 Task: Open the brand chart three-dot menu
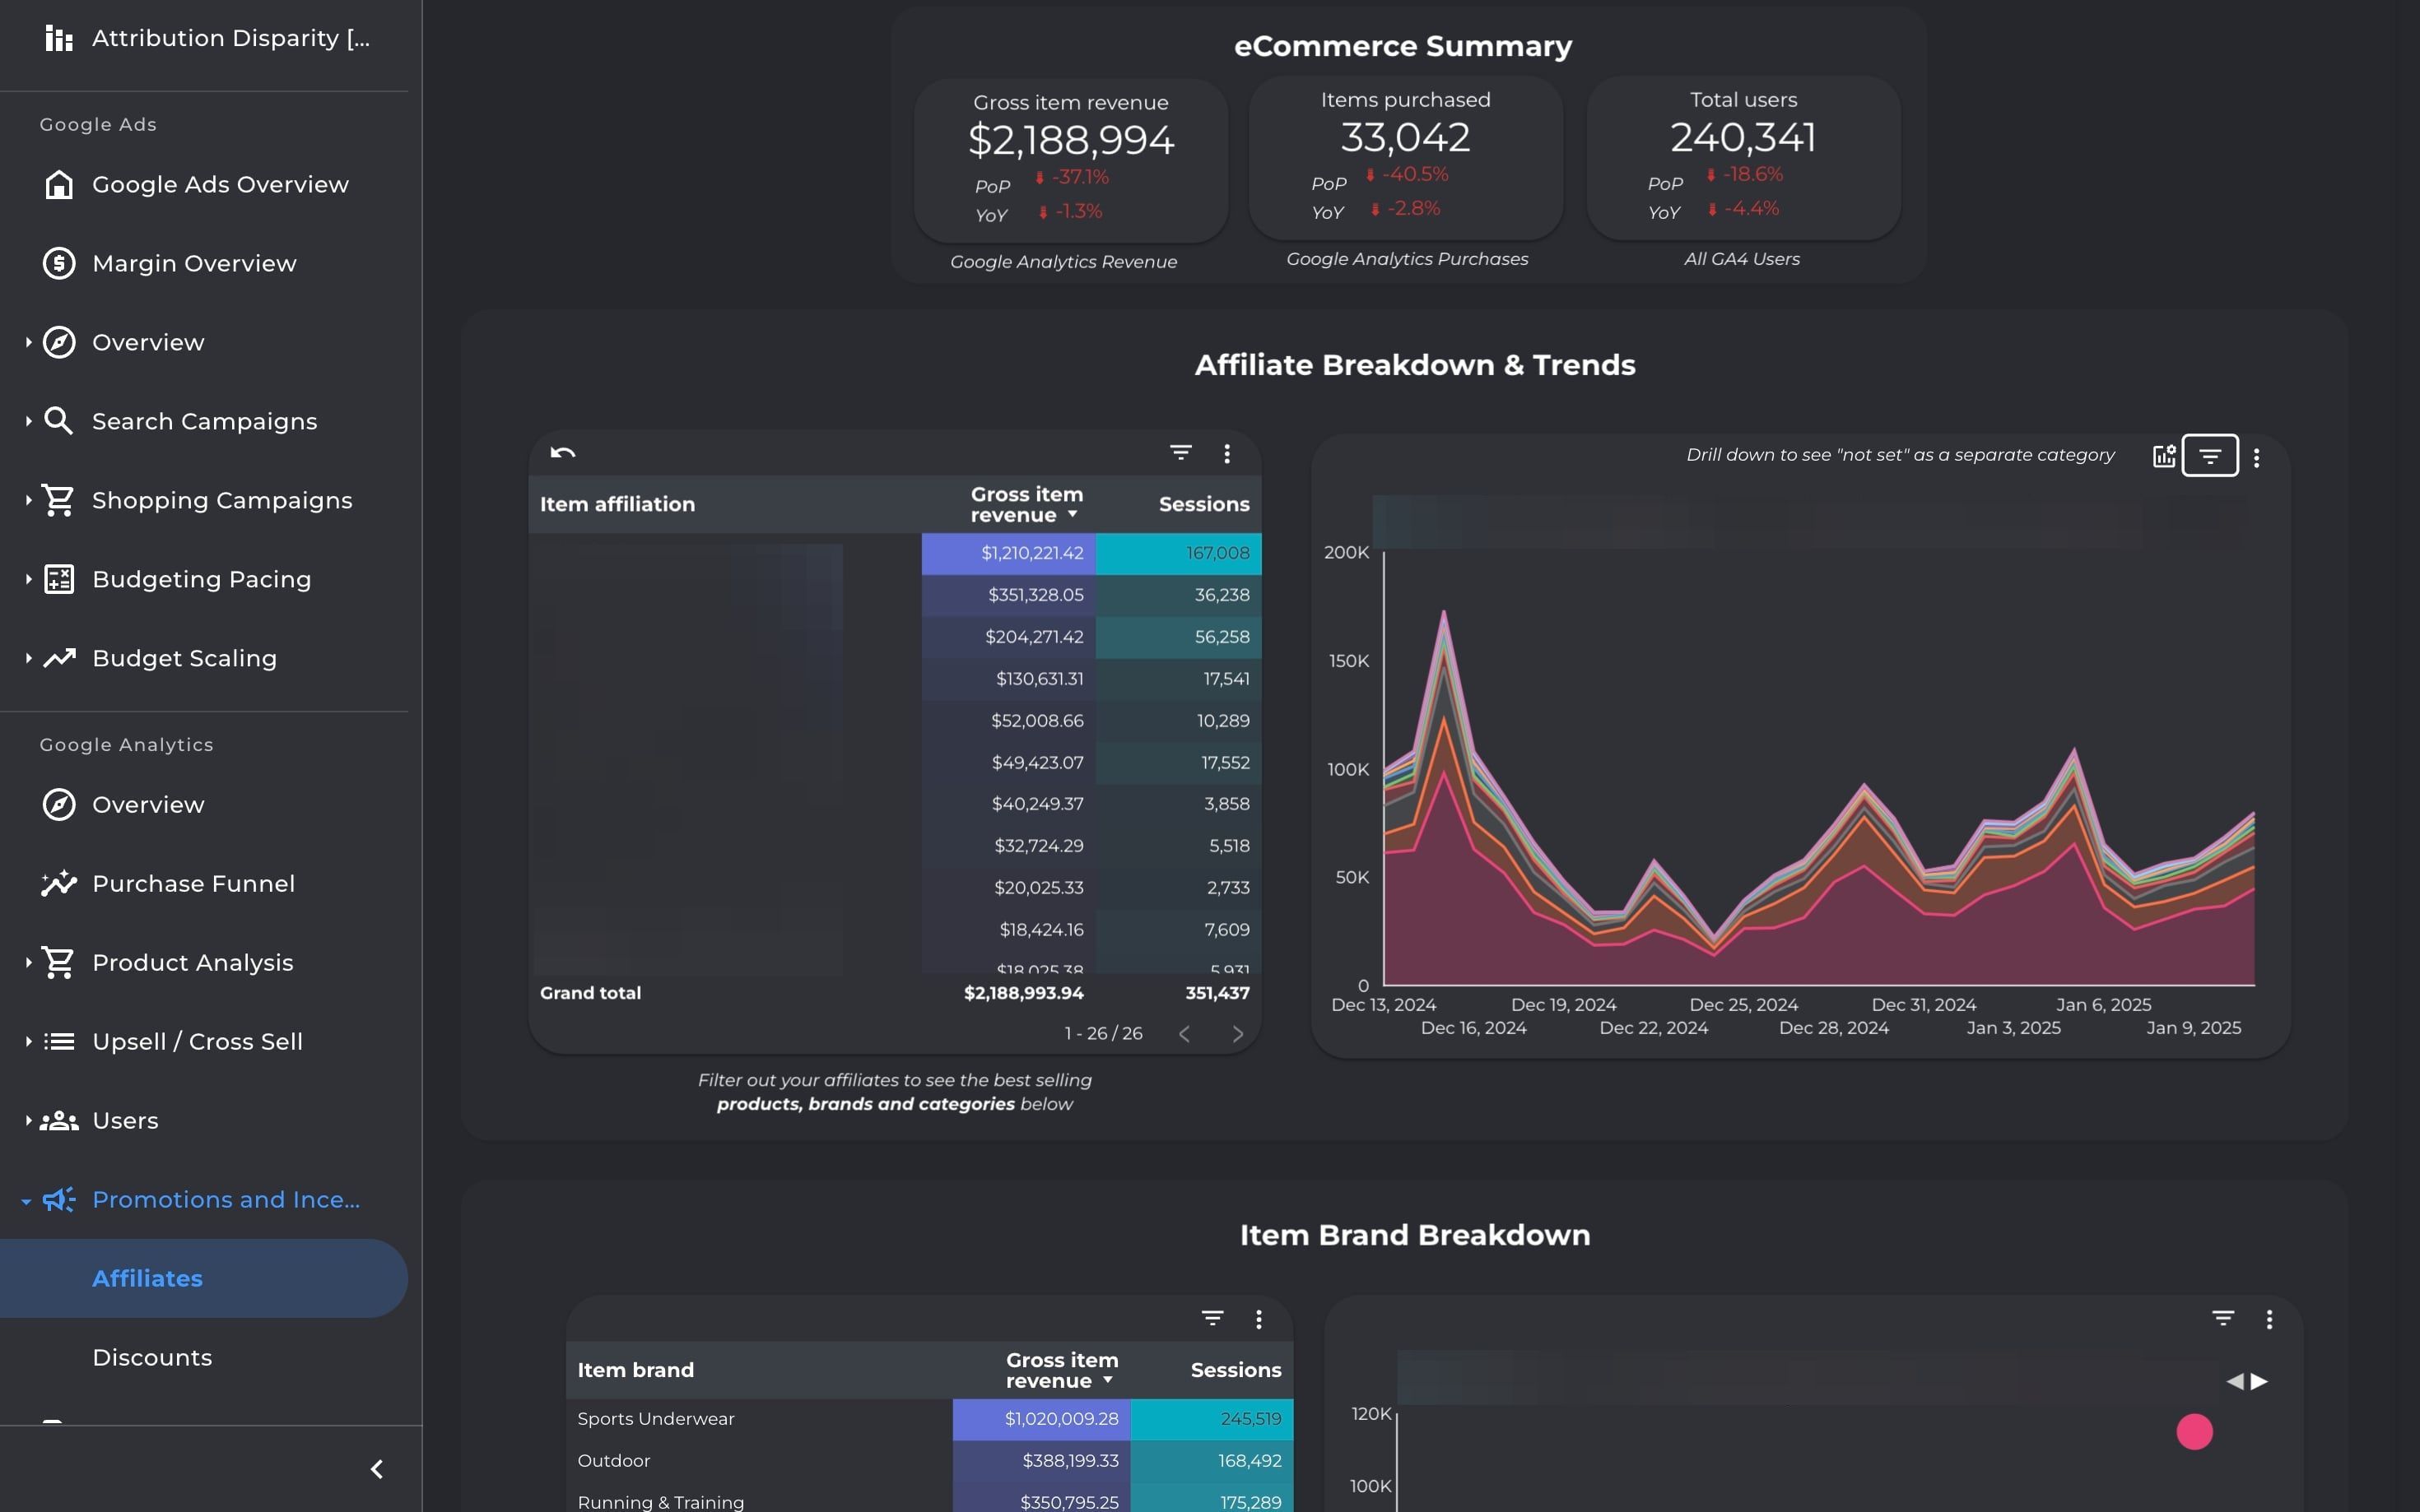tap(2269, 1319)
